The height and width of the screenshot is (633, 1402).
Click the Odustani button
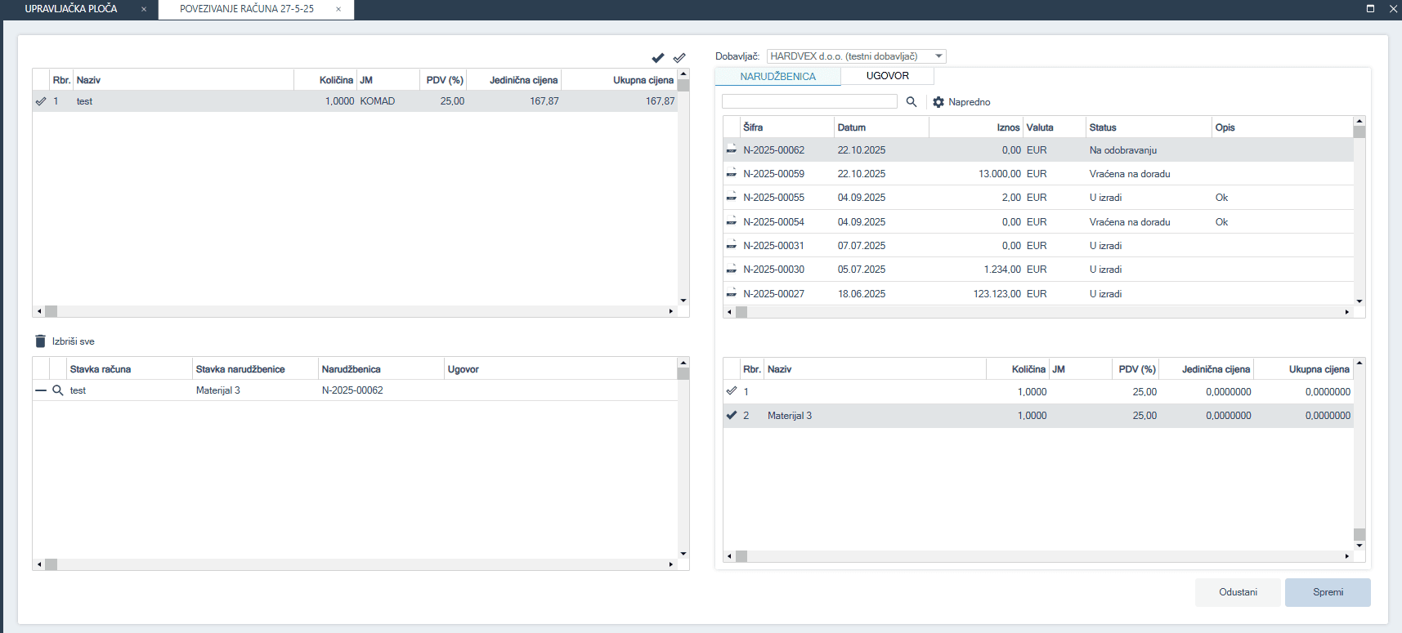point(1238,592)
